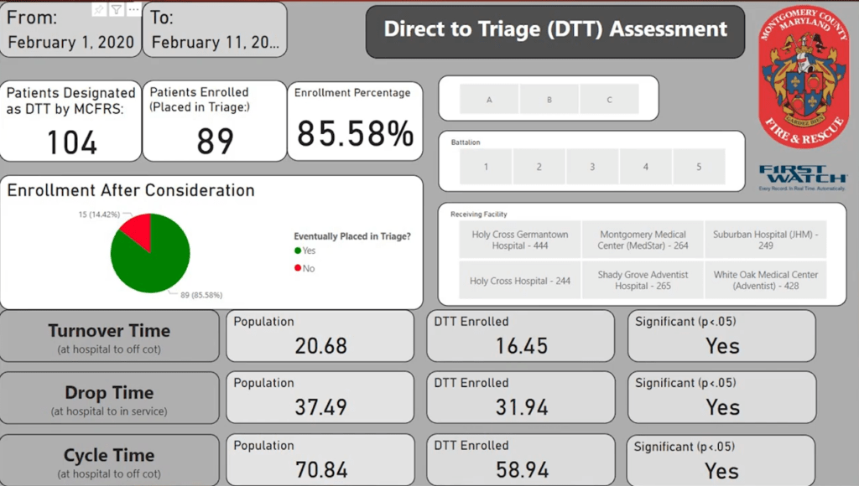Select shift A slicer button

(489, 100)
